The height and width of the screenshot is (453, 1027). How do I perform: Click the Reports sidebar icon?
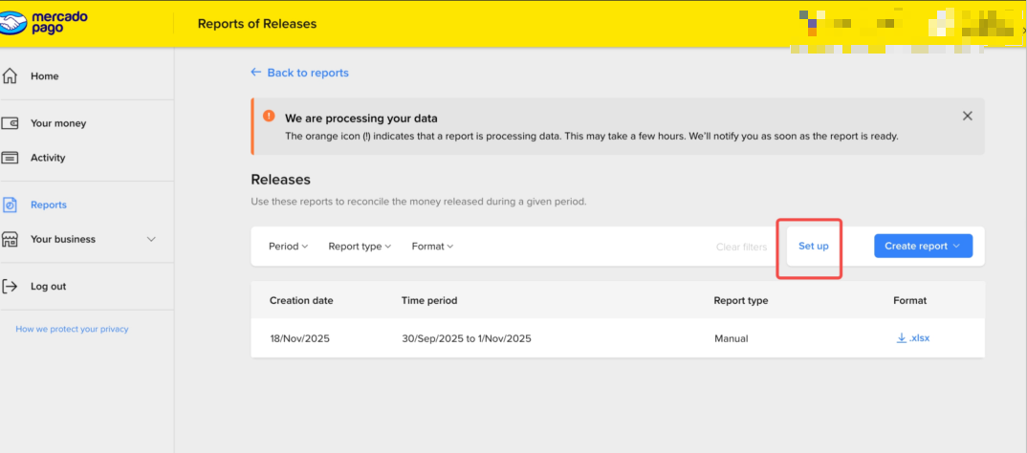pos(11,205)
